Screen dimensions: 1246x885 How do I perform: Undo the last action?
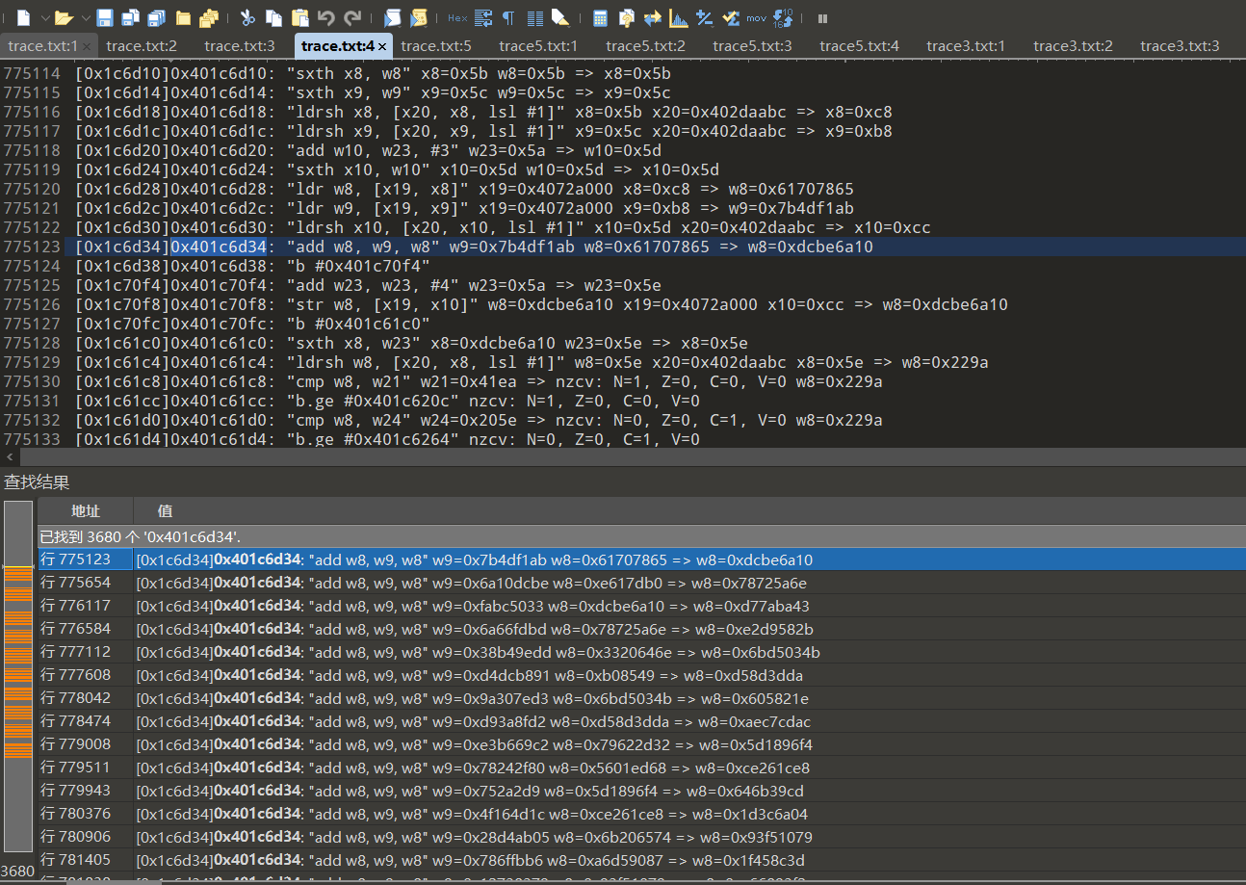[x=325, y=17]
